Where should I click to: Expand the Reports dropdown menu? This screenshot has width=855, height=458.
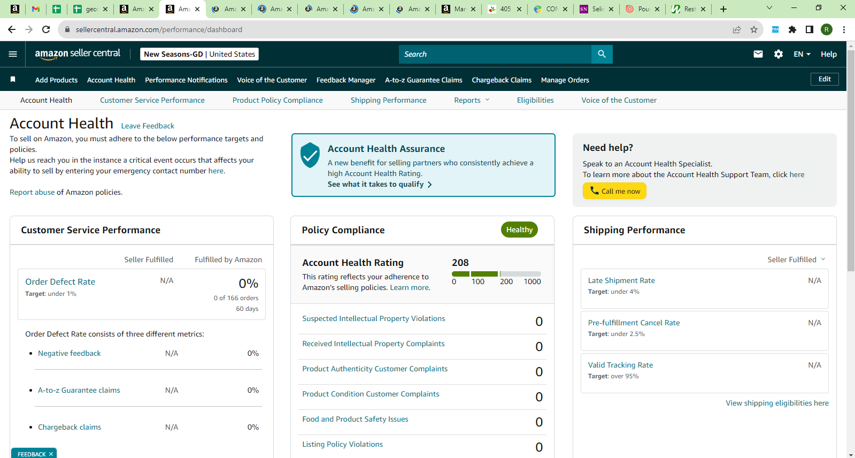(x=472, y=100)
